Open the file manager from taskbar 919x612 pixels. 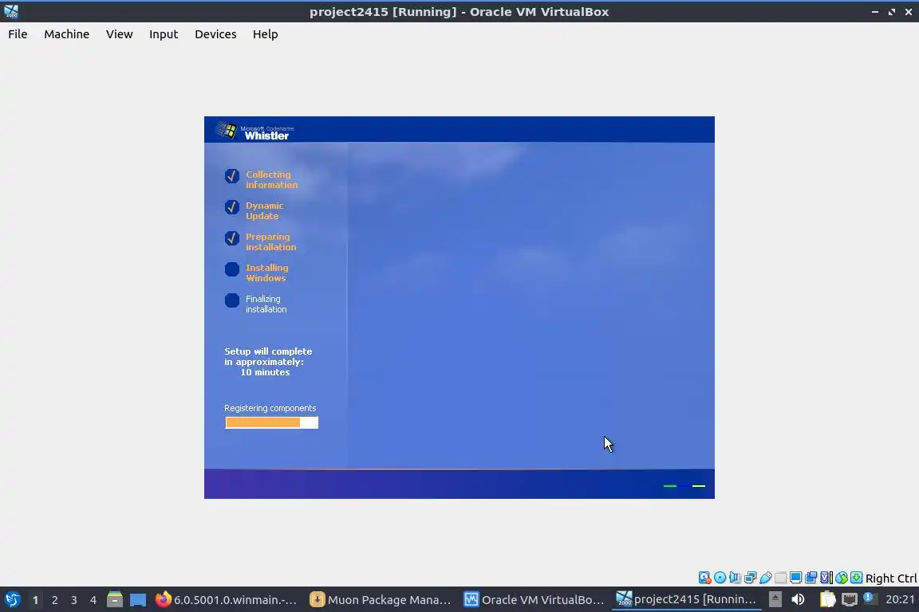click(115, 599)
